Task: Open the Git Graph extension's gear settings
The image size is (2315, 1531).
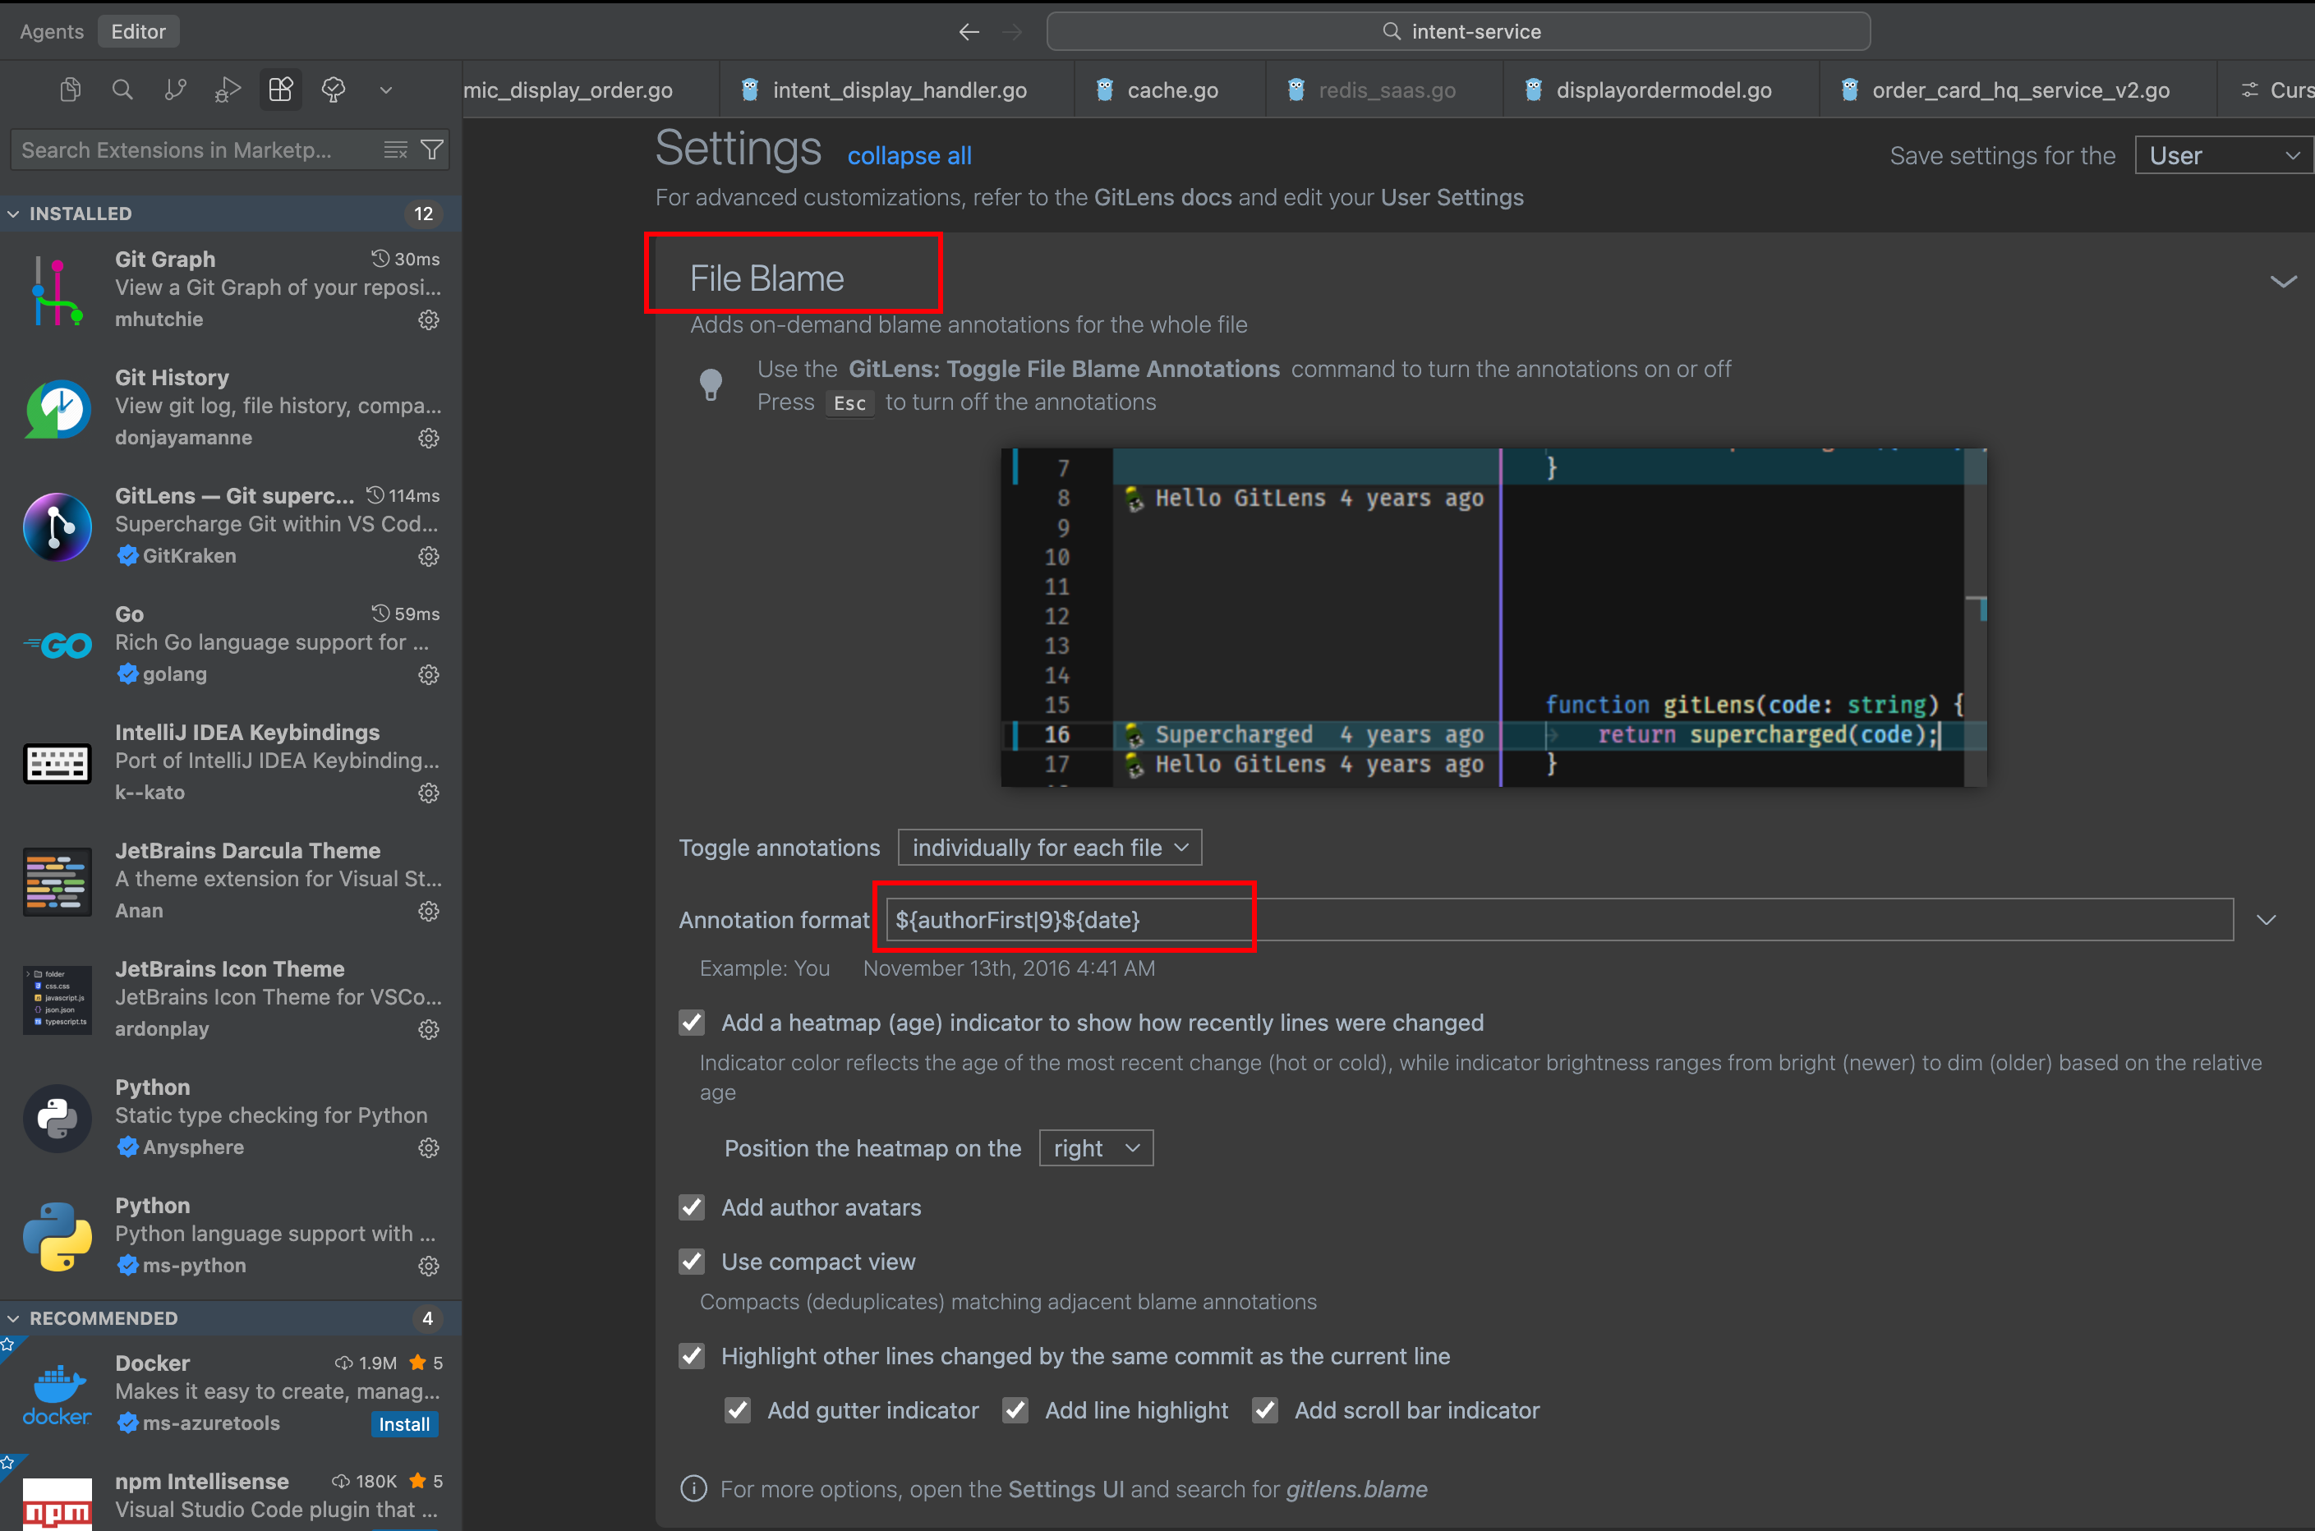Action: tap(429, 320)
